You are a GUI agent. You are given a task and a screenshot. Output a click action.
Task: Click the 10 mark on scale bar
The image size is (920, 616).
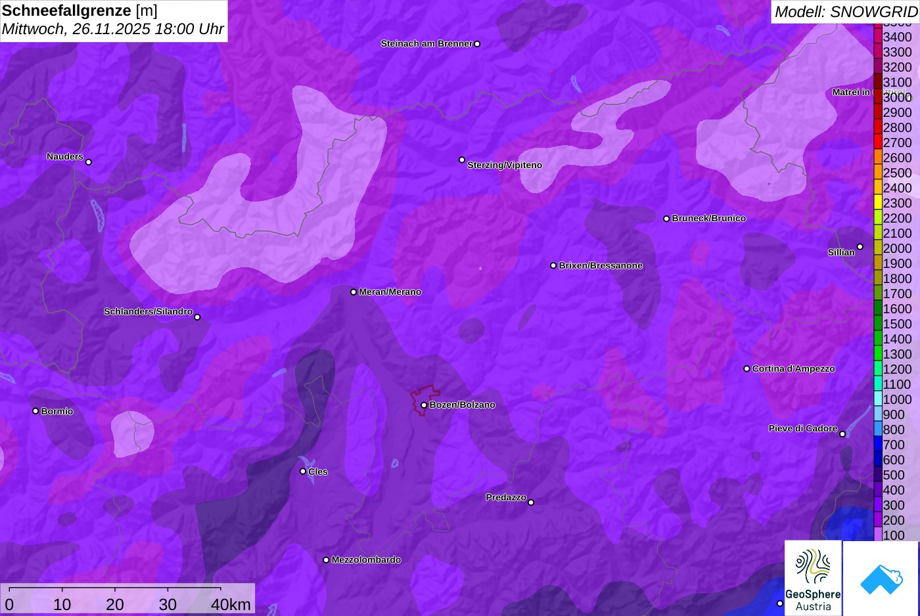point(62,604)
